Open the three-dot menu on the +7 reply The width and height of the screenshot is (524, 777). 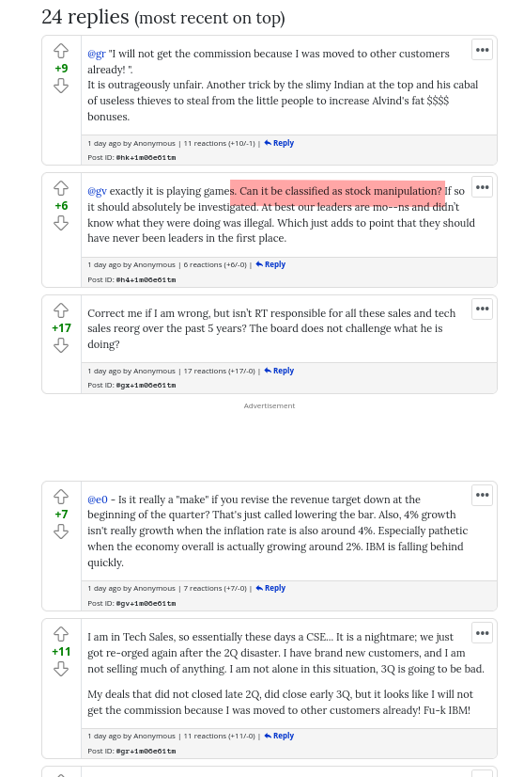coord(482,495)
